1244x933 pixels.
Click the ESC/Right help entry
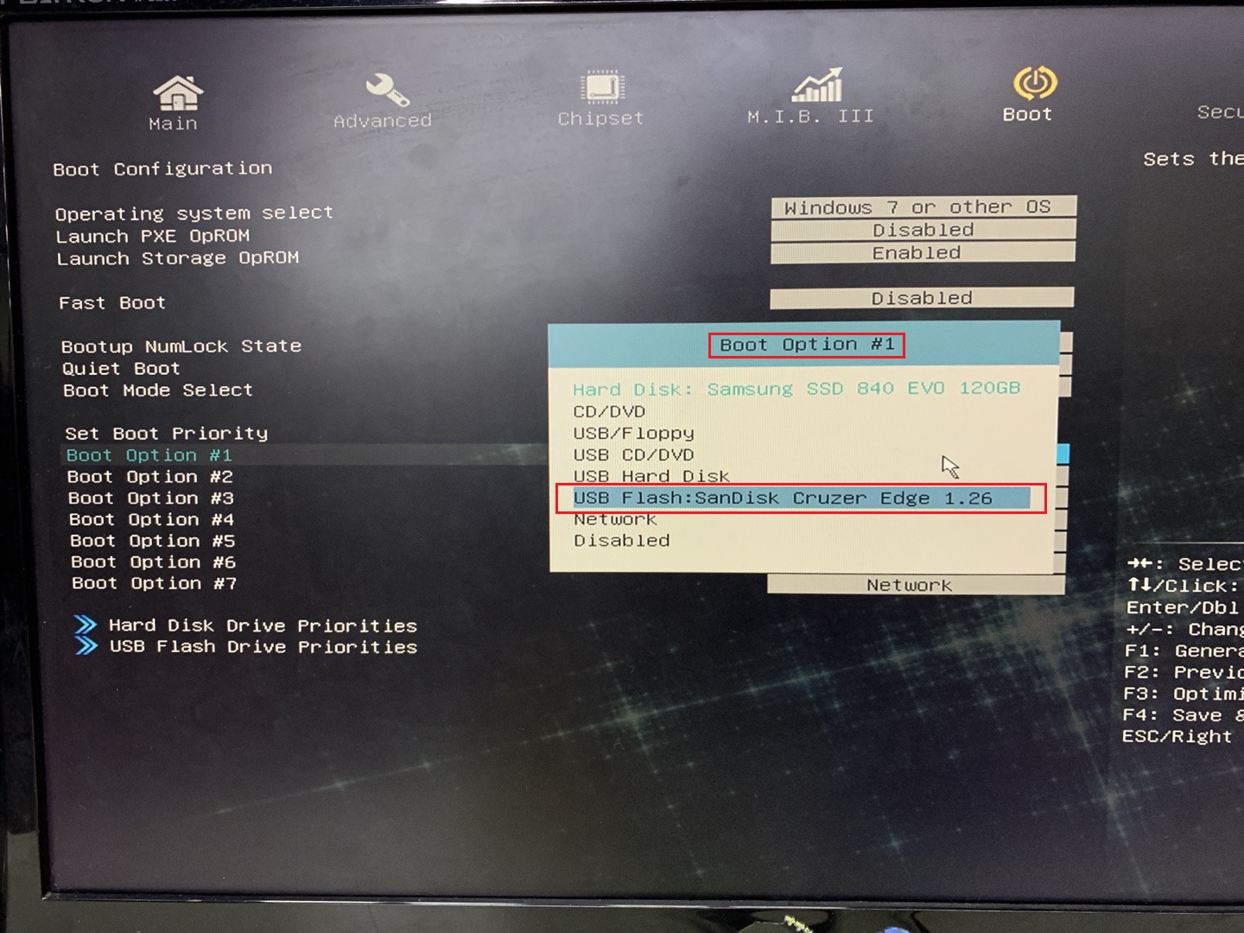1177,737
